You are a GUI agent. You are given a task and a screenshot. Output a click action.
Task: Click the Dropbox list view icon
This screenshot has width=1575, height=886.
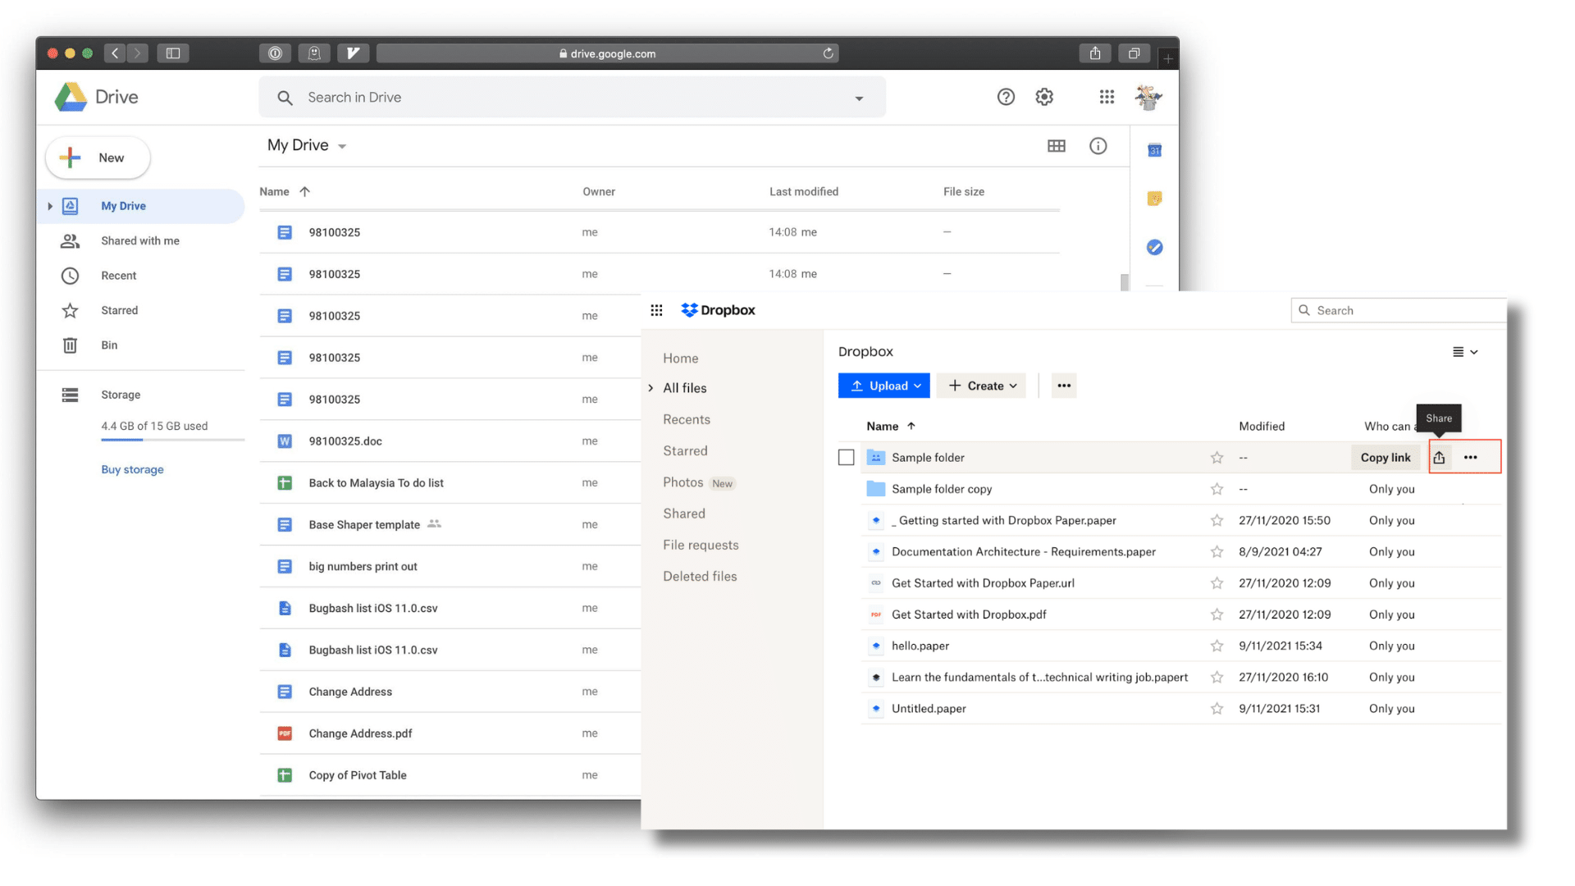(x=1459, y=352)
